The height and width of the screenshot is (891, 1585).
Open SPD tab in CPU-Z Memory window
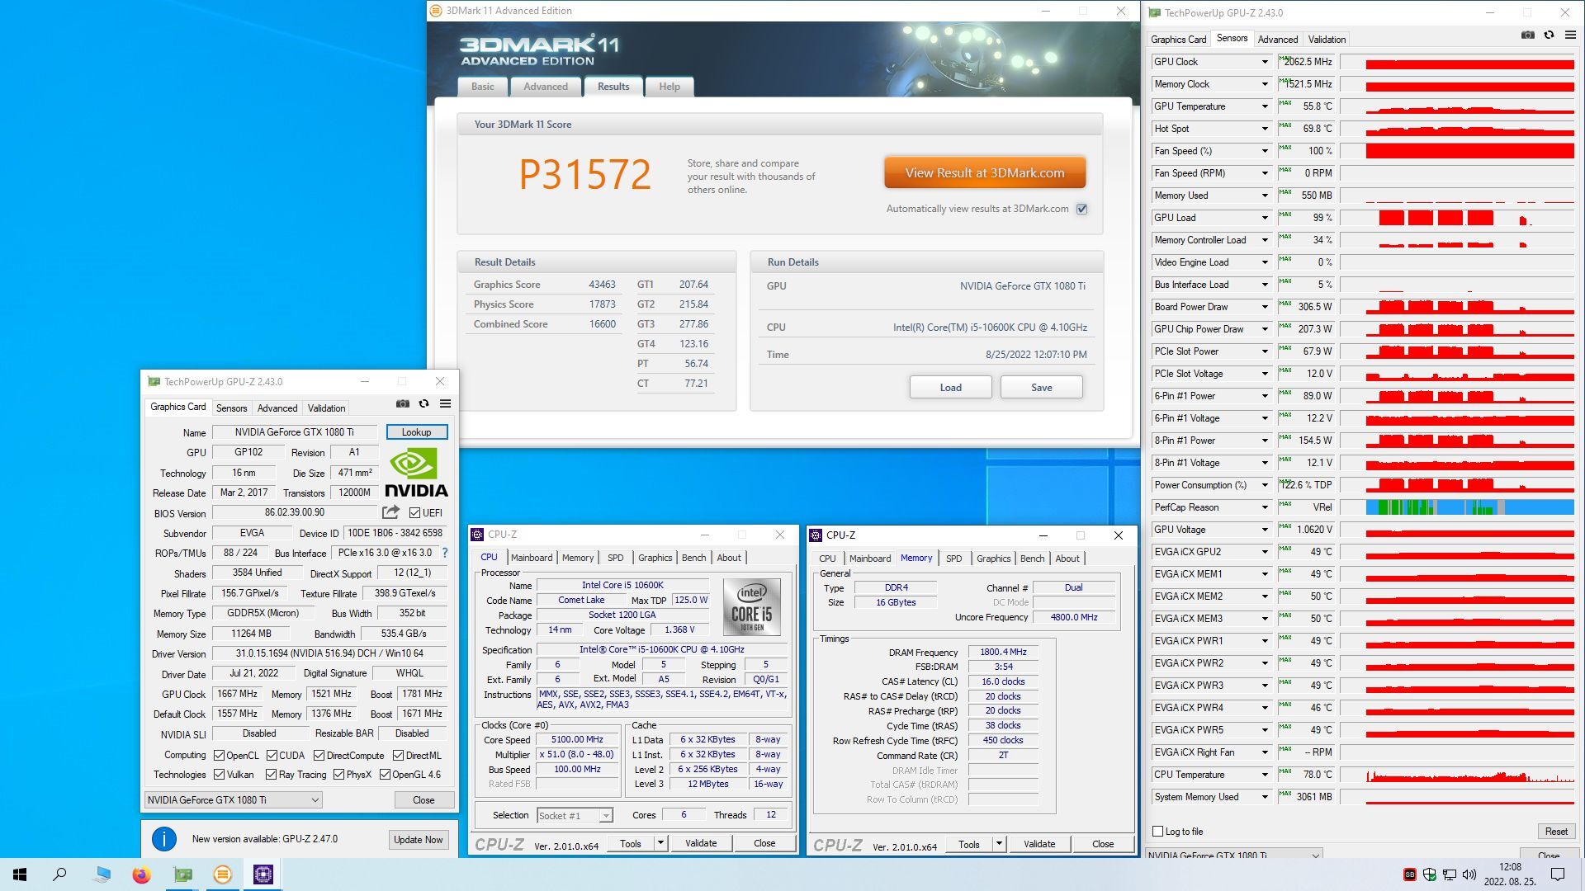tap(953, 559)
